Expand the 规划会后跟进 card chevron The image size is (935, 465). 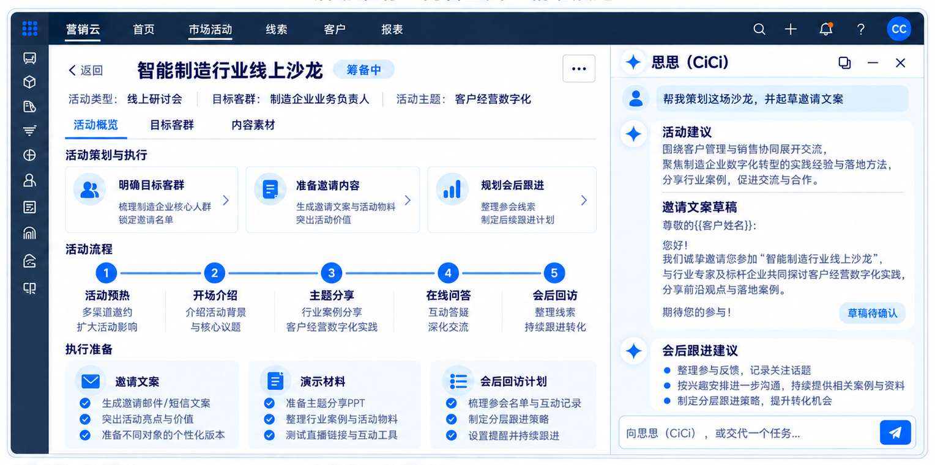click(584, 200)
